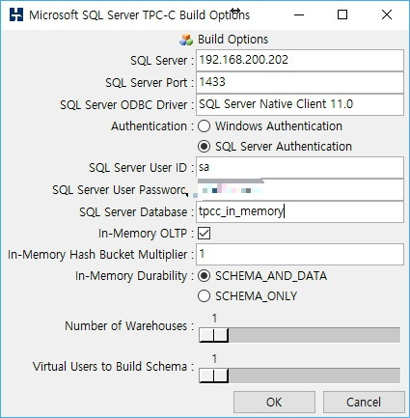Click the 'In-Memory OLTP :' label

pyautogui.click(x=146, y=234)
